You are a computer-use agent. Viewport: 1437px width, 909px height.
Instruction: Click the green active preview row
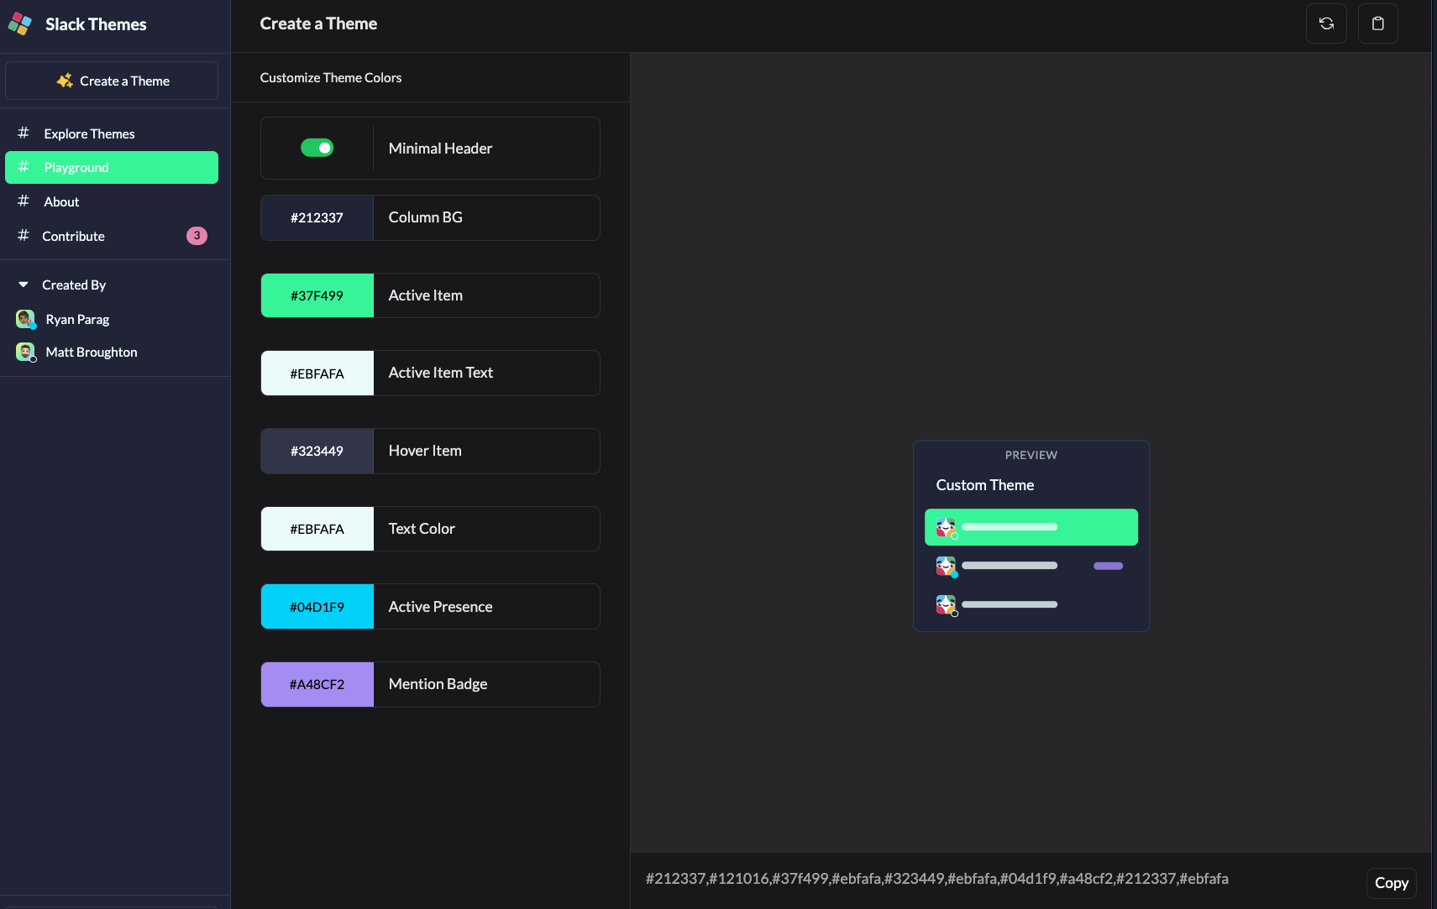tap(1031, 527)
